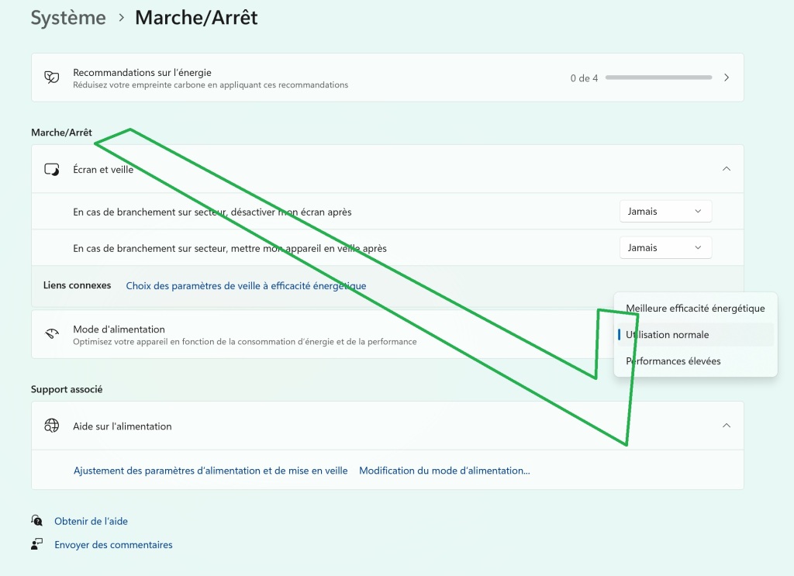Viewport: 794px width, 576px height.
Task: Click Obtenir de l'aide link
Action: click(91, 521)
